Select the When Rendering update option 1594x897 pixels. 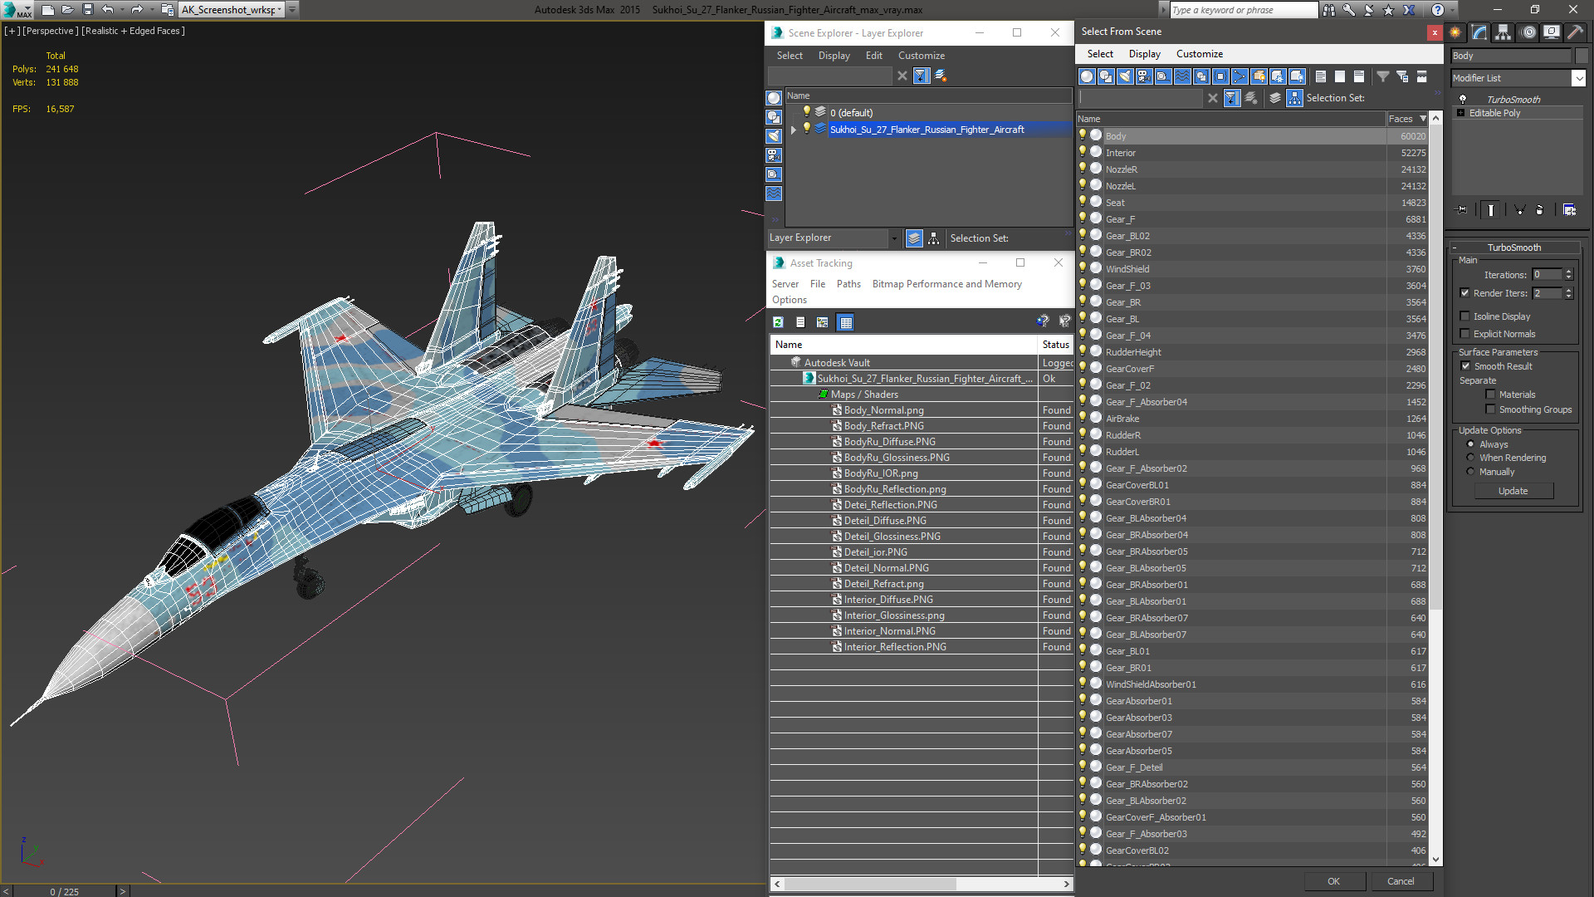click(x=1470, y=458)
